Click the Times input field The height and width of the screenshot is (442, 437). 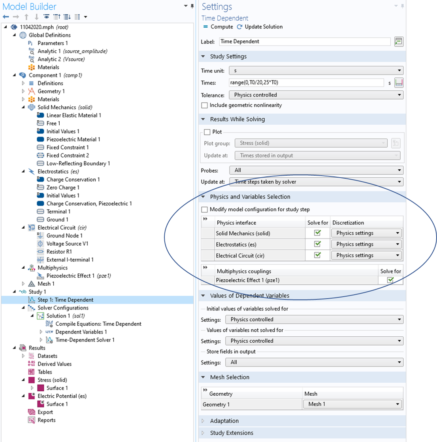click(306, 83)
